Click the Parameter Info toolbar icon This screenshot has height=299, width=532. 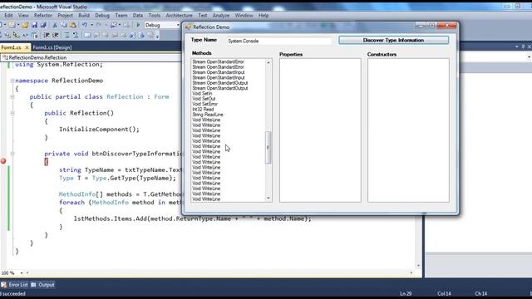click(x=7, y=35)
